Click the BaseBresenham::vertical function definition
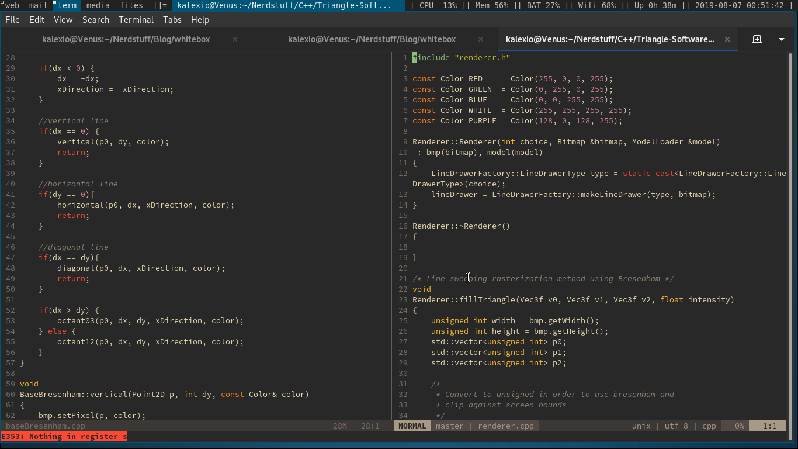This screenshot has height=449, width=798. (165, 395)
